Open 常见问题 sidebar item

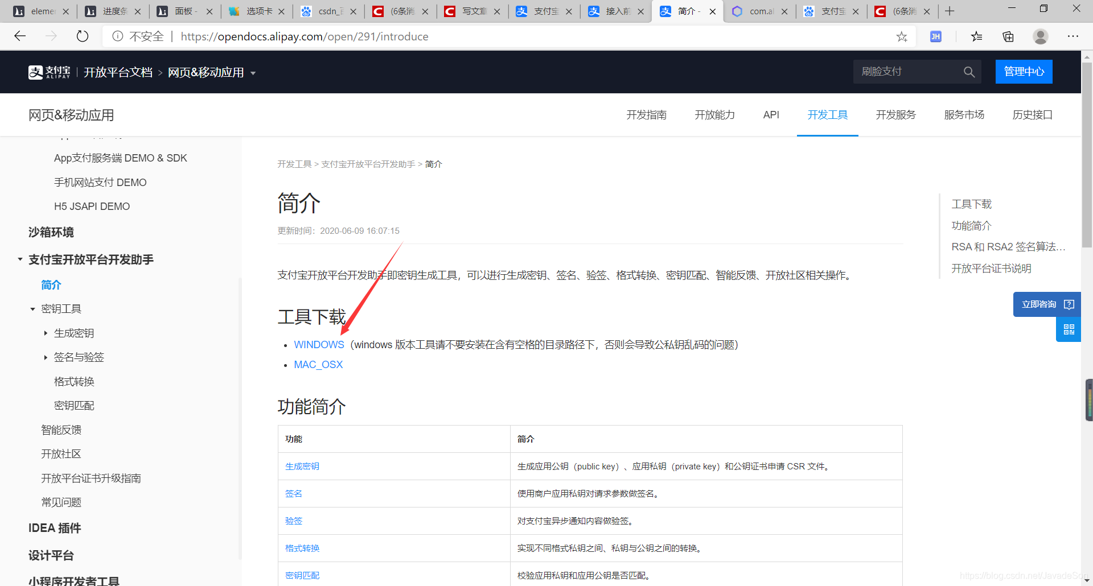[61, 502]
